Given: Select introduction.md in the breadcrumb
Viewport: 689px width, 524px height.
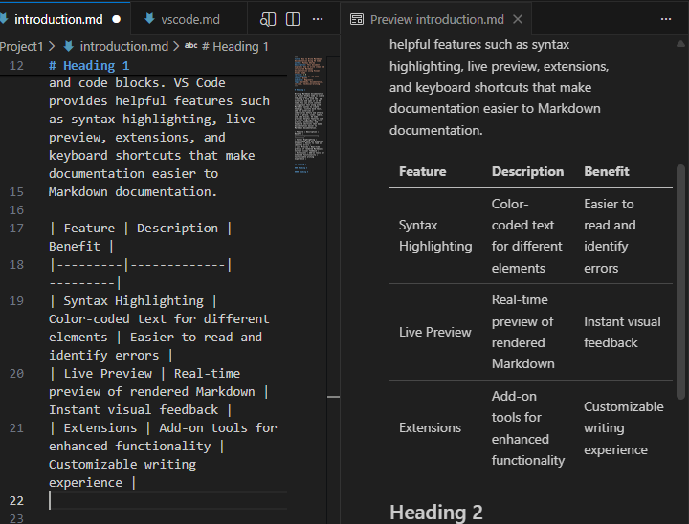Looking at the screenshot, I should 123,46.
